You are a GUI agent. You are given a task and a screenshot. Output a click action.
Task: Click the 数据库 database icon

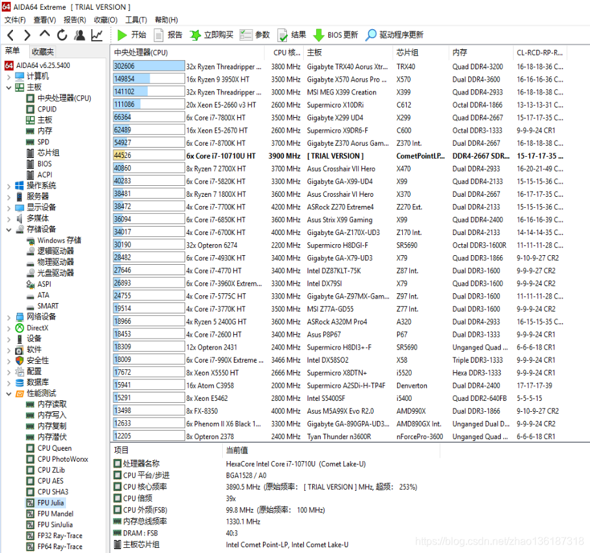(19, 383)
